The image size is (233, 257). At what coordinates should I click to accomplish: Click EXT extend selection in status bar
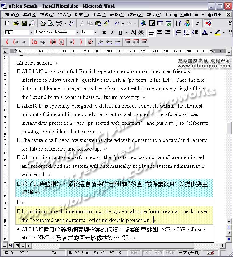(158, 252)
